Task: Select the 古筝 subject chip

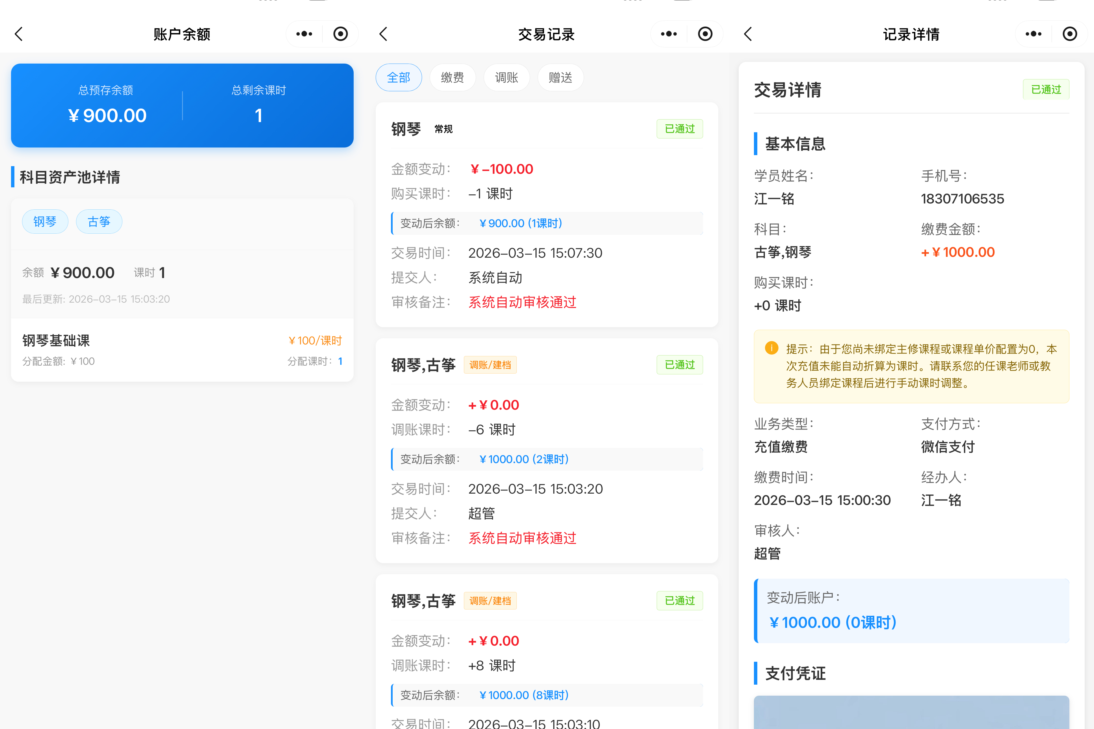Action: point(99,222)
